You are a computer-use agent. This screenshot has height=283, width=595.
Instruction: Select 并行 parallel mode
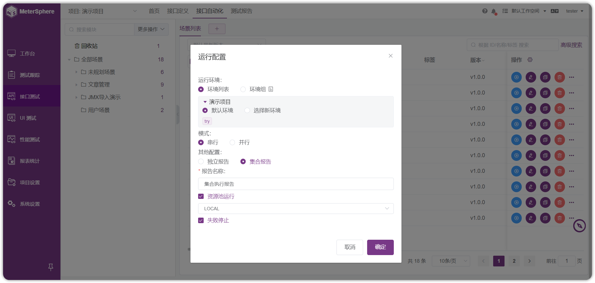(240, 142)
